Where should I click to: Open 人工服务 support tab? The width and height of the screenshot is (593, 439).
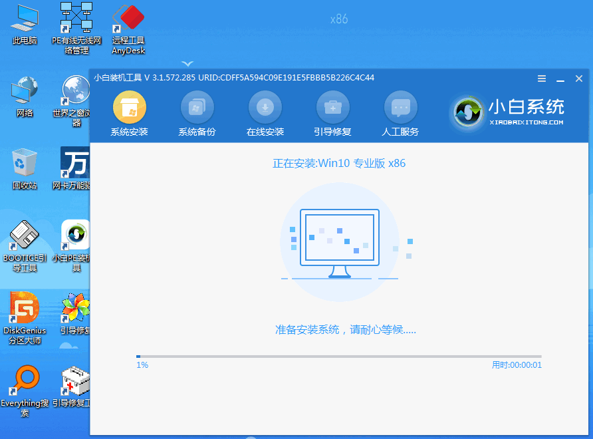pyautogui.click(x=400, y=114)
